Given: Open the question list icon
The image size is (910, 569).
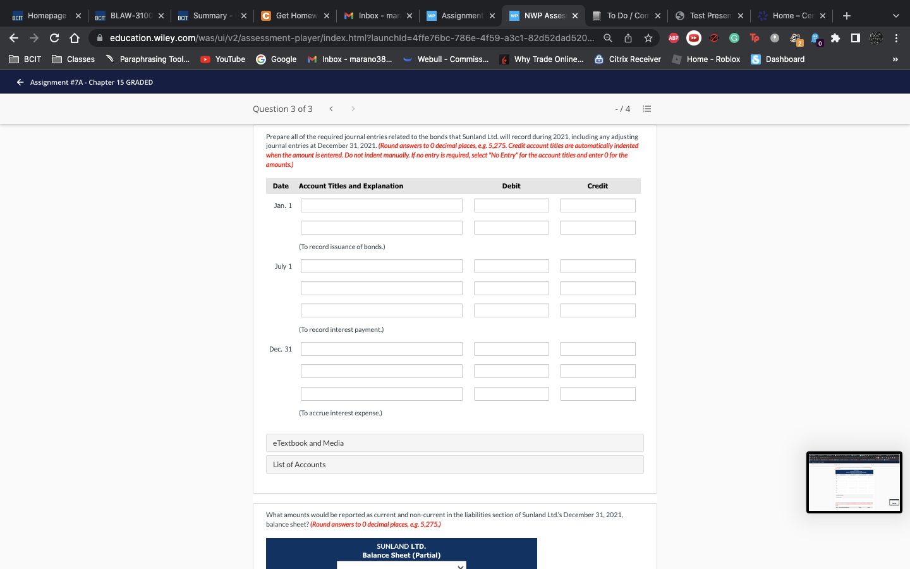Looking at the screenshot, I should (x=647, y=109).
